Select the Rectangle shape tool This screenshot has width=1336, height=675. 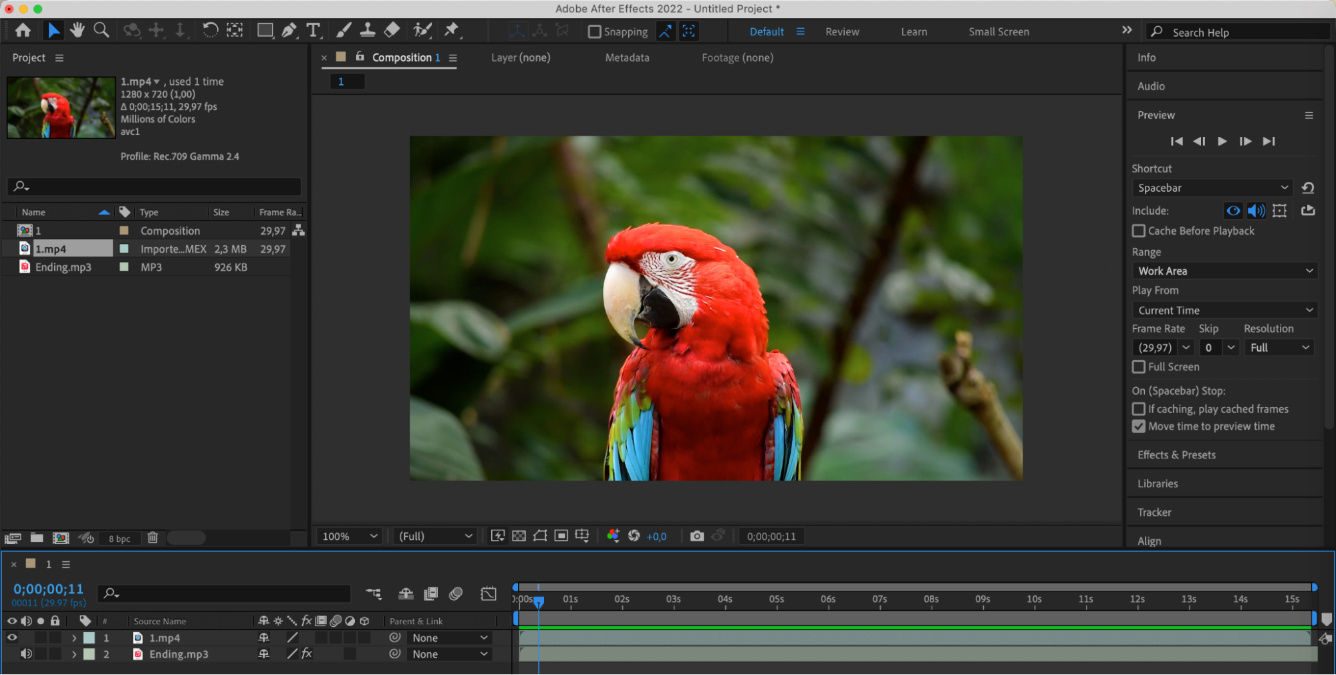click(x=265, y=31)
